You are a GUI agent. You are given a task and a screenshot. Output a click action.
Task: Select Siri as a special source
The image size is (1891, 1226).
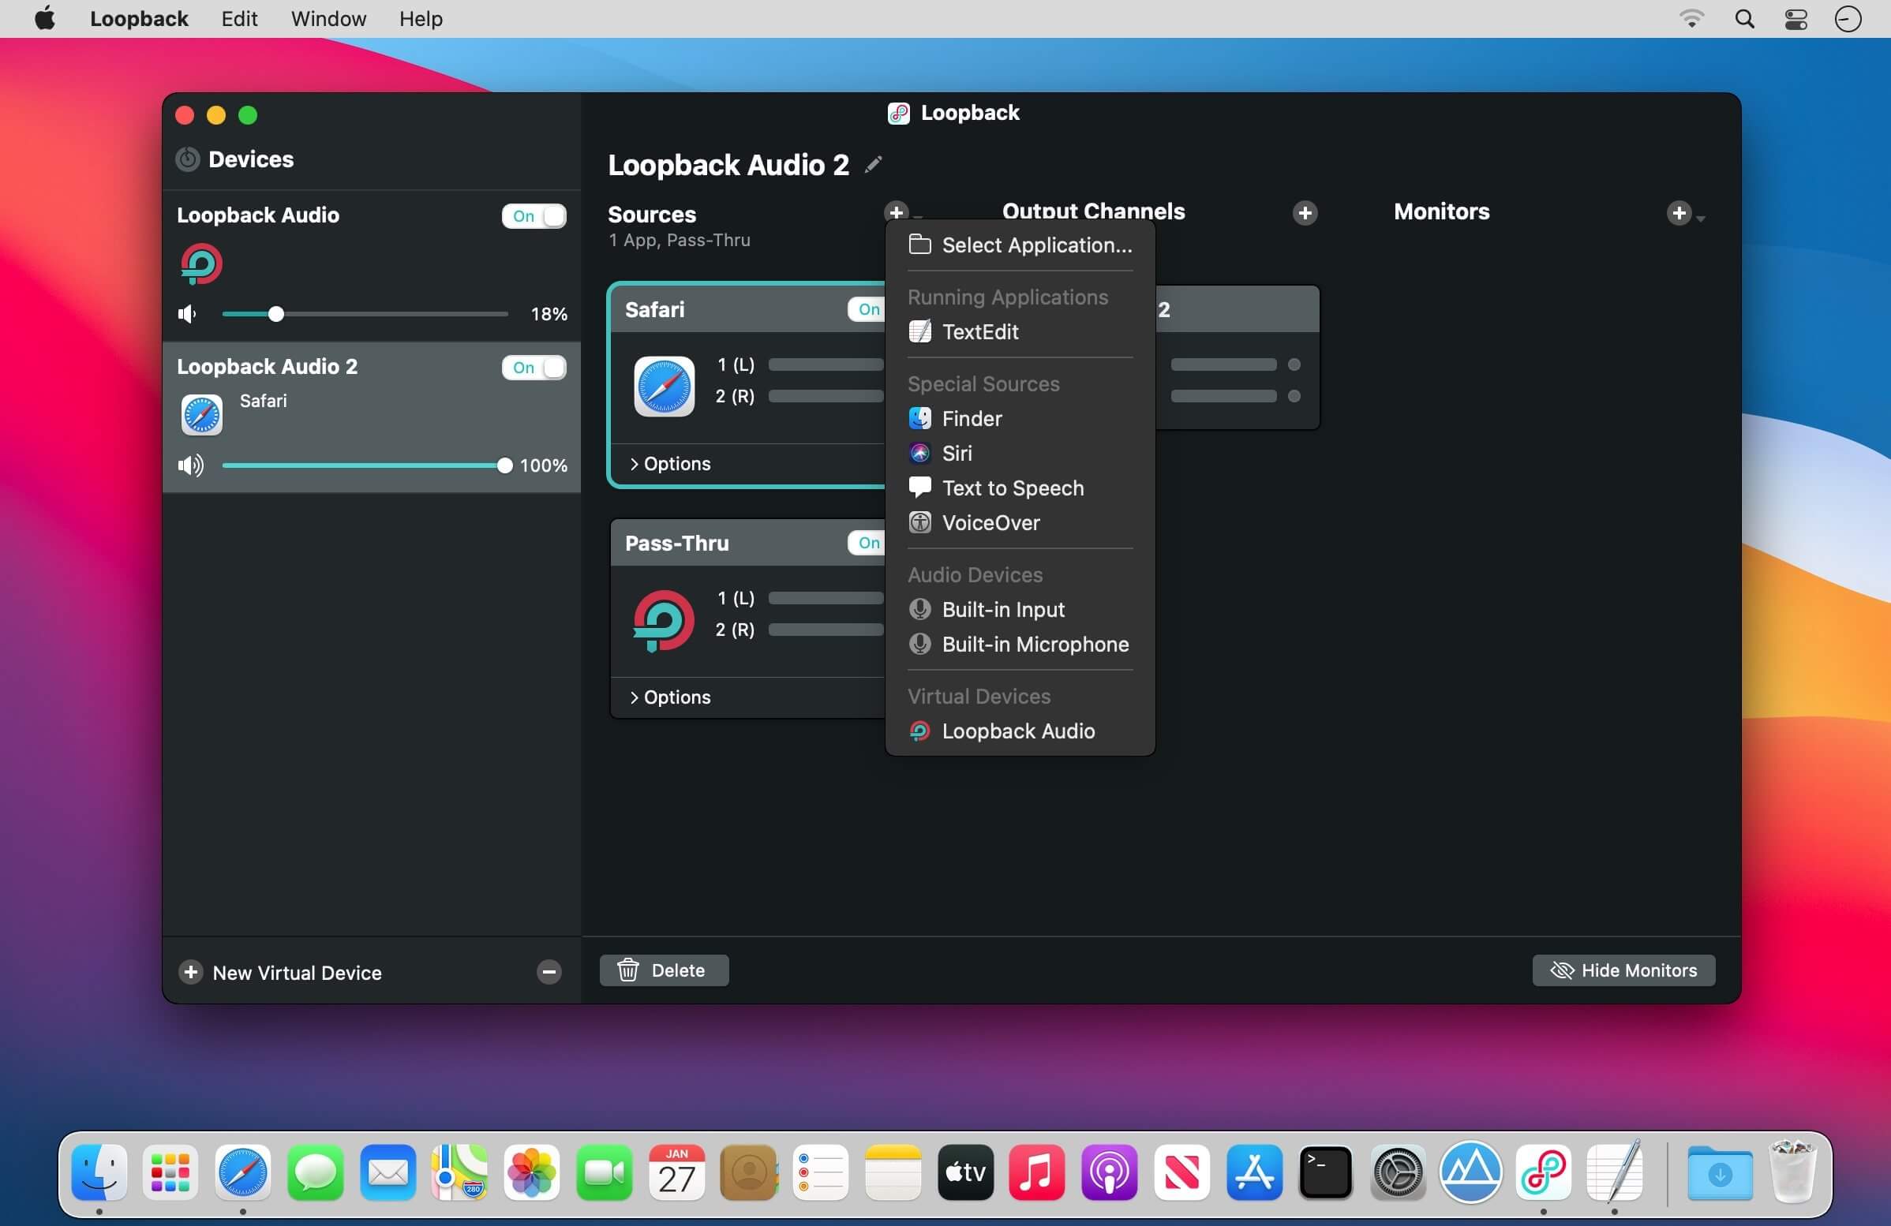957,453
